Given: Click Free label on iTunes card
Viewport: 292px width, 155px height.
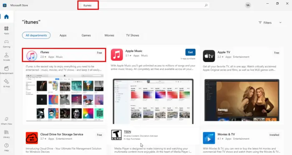Looking at the screenshot, I should [99, 53].
